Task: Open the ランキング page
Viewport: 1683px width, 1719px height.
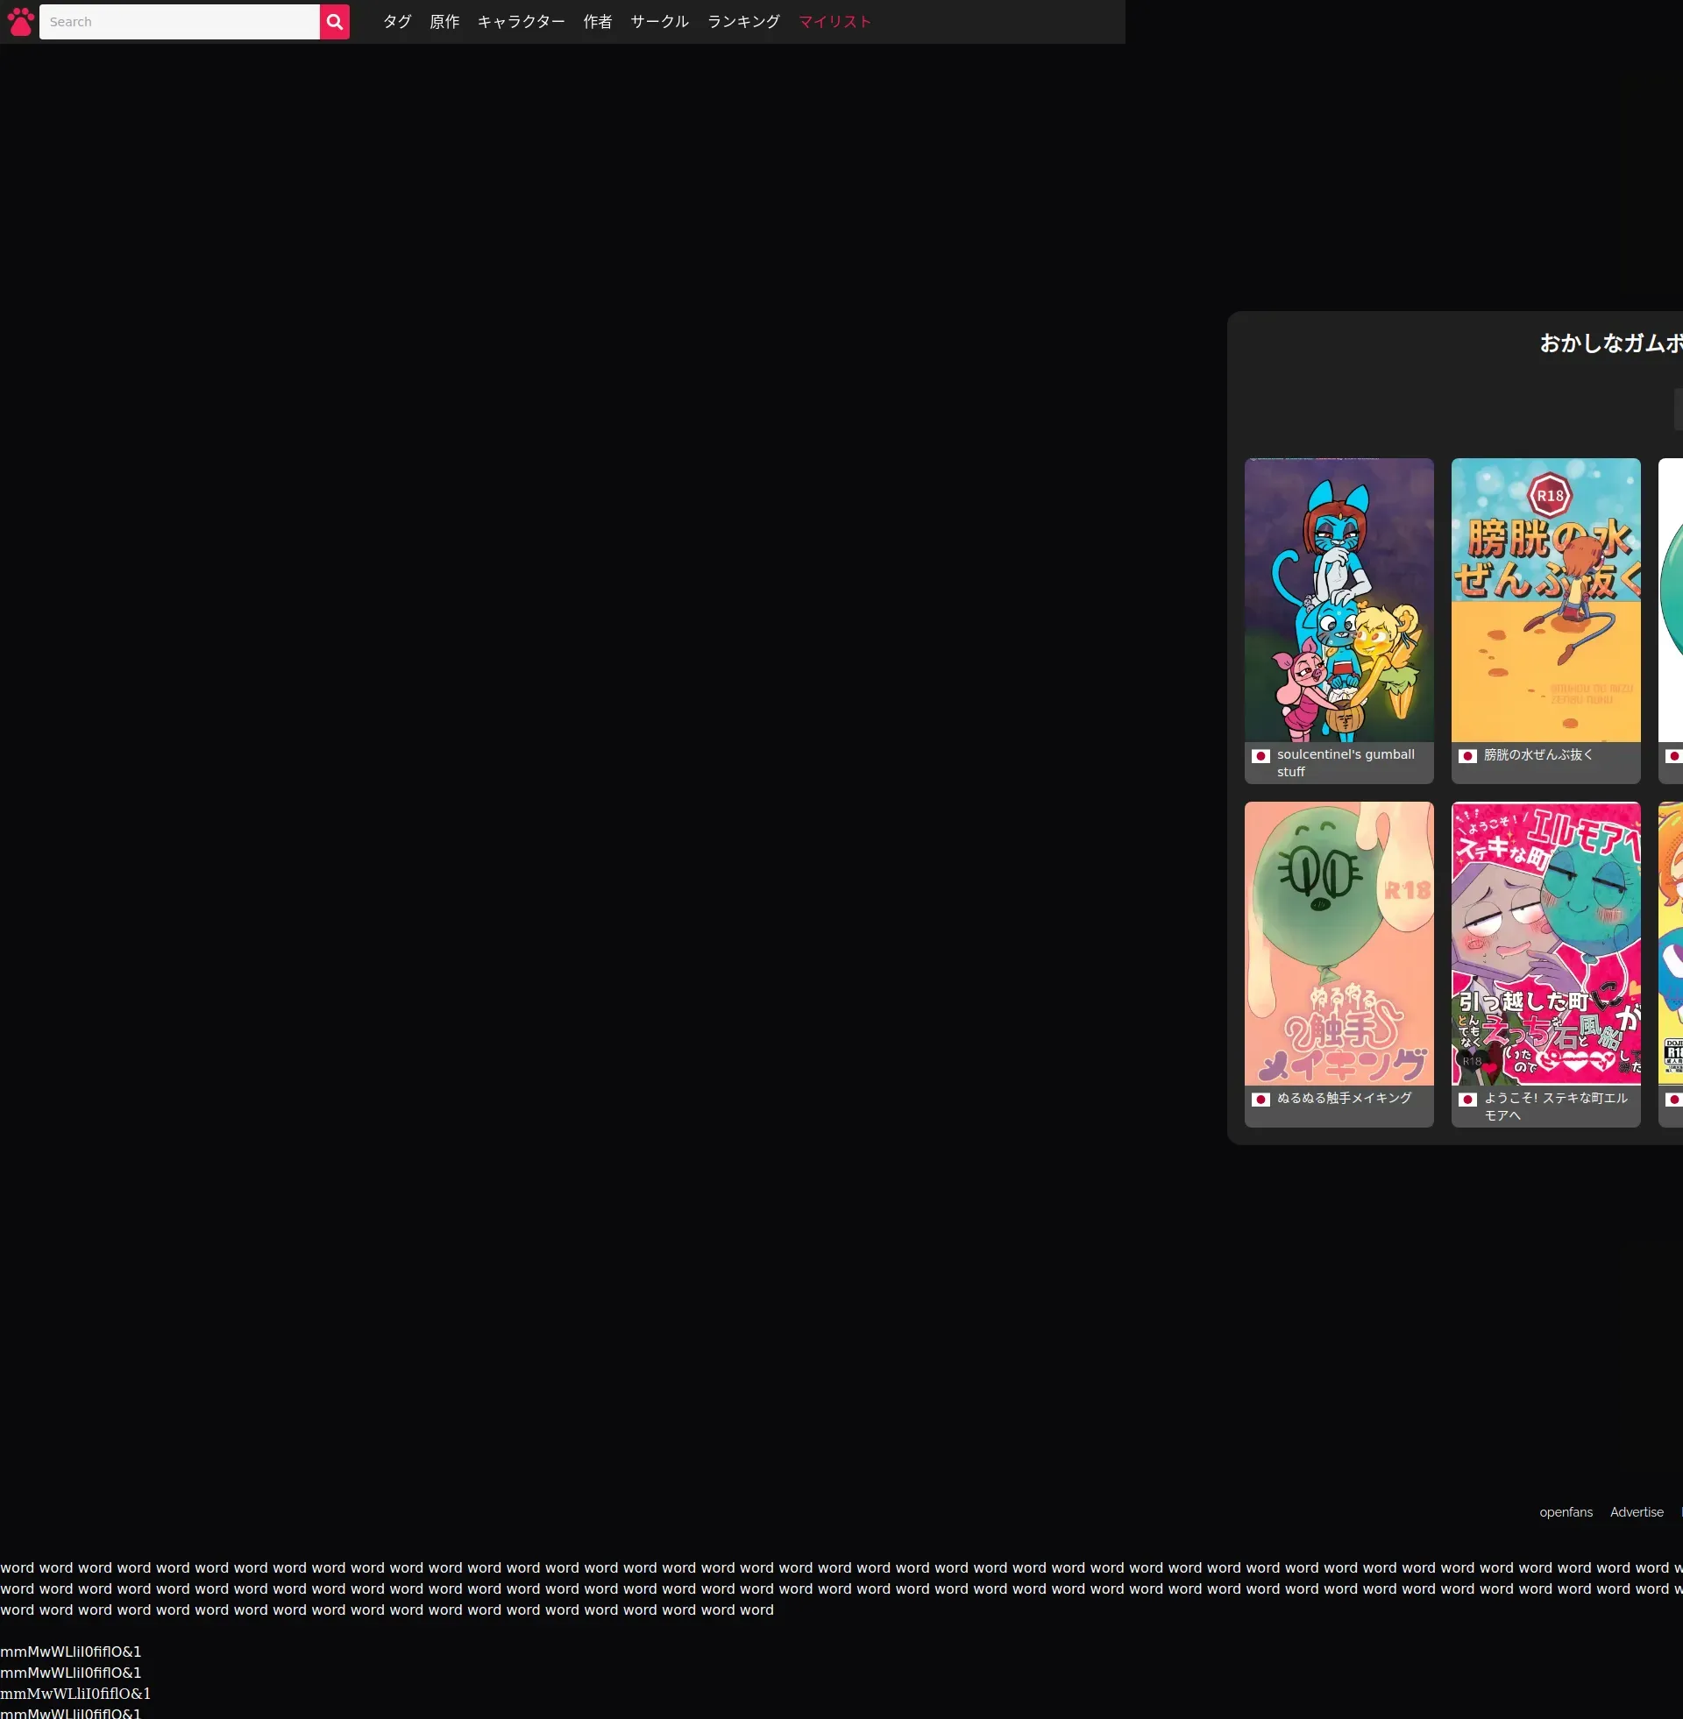Action: click(x=742, y=22)
